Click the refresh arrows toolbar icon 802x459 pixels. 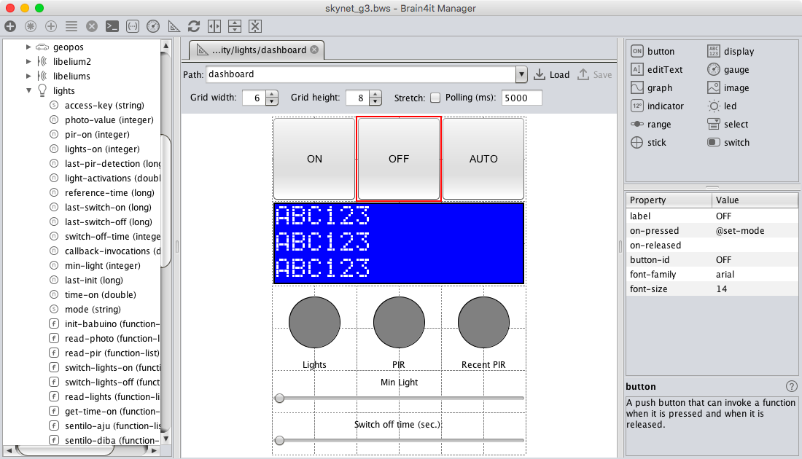point(194,26)
